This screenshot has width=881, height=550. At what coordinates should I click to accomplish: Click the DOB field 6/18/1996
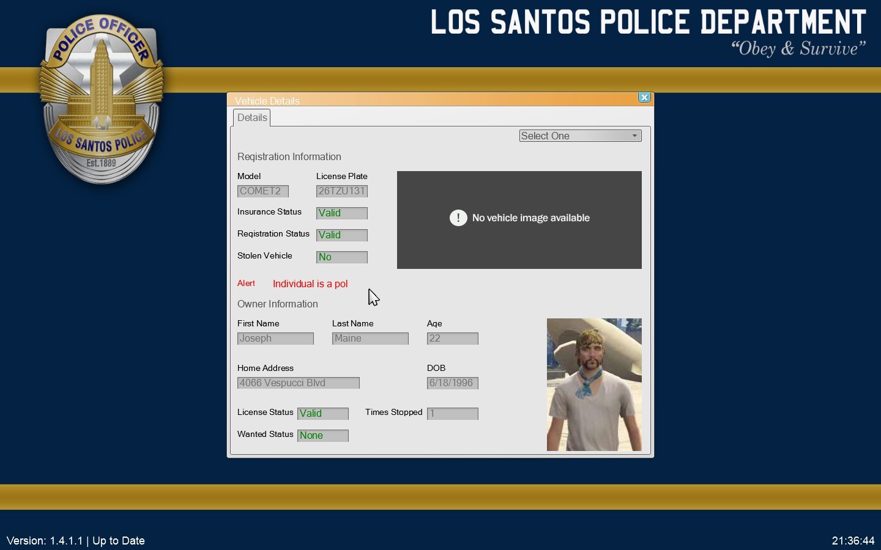click(453, 383)
